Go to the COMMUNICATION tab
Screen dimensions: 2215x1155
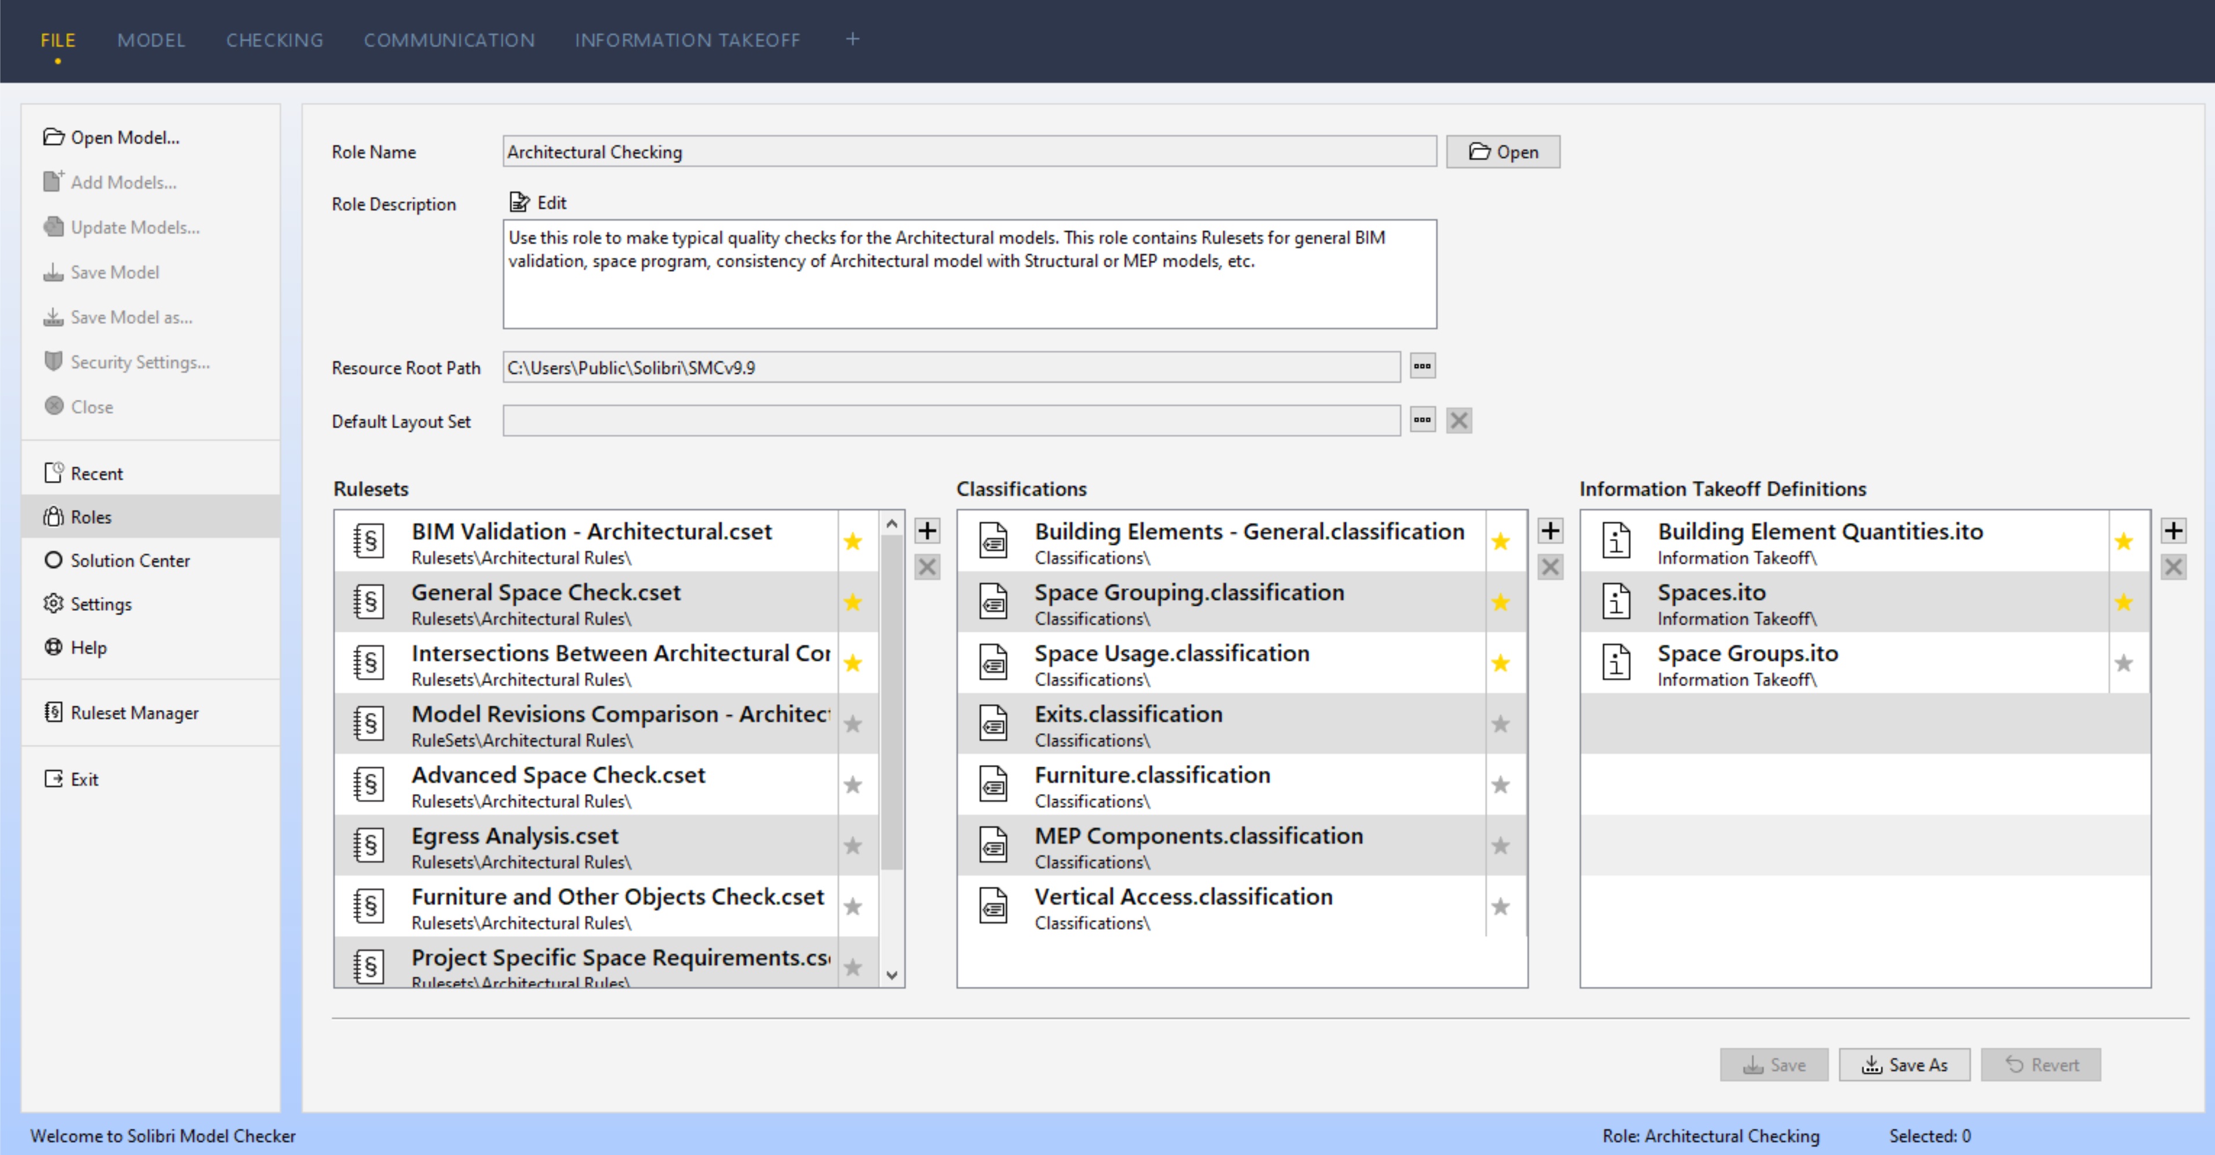pos(449,41)
